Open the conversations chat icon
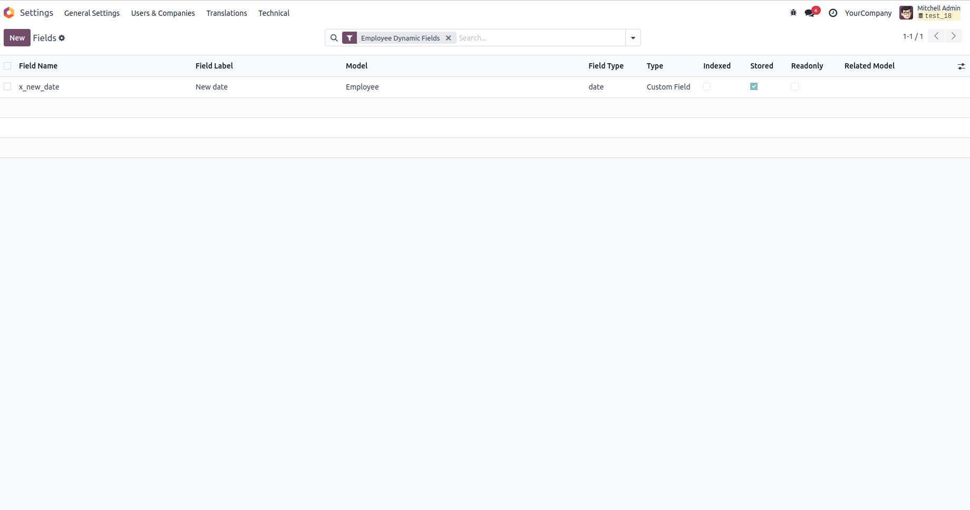The image size is (970, 510). tap(810, 13)
